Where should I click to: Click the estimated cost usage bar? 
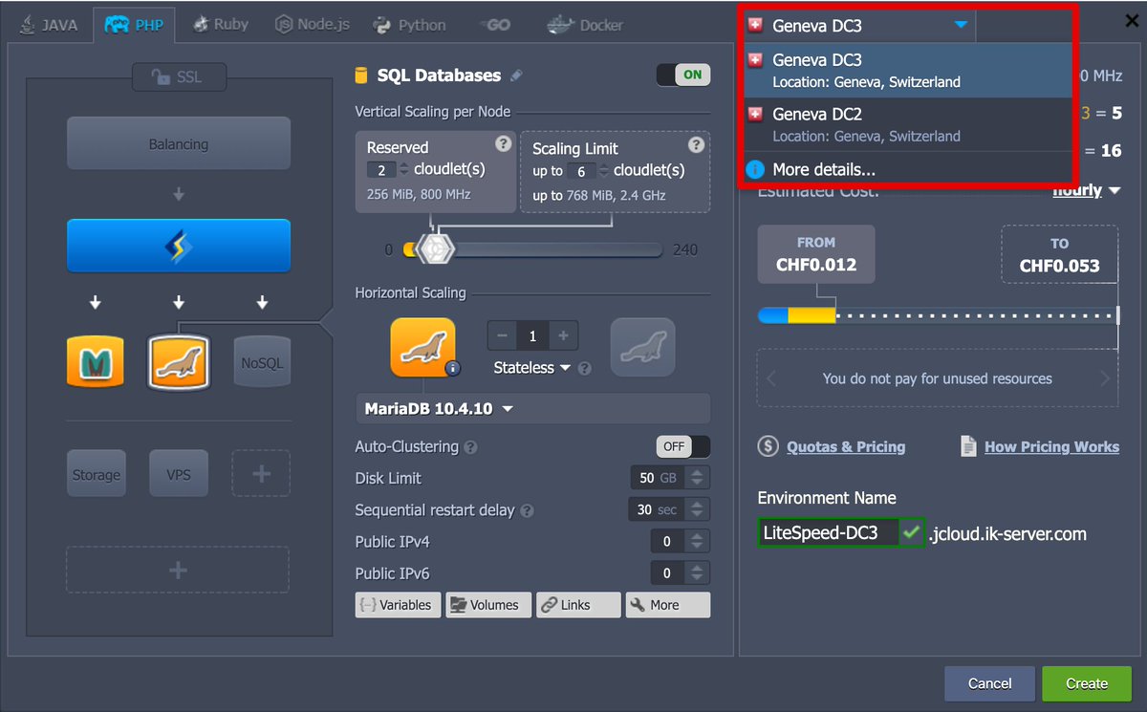(x=938, y=315)
